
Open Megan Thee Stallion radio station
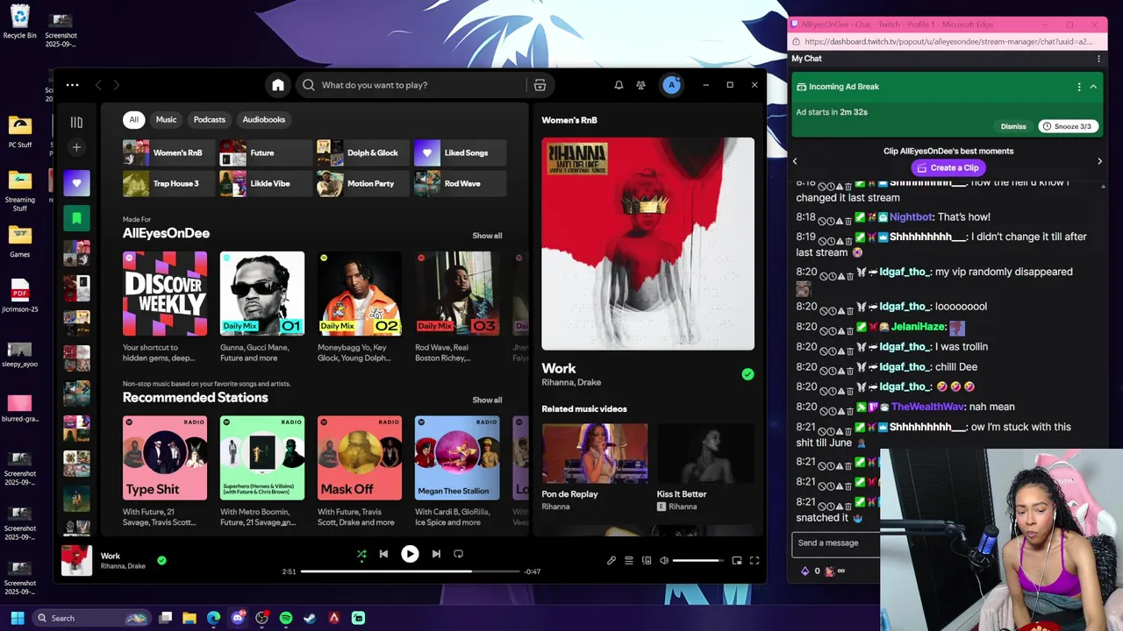click(457, 457)
